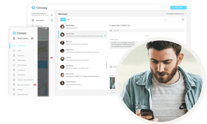Image resolution: width=207 pixels, height=124 pixels.
Task: Open the Photos icon in sidebar
Action: [x=14, y=90]
